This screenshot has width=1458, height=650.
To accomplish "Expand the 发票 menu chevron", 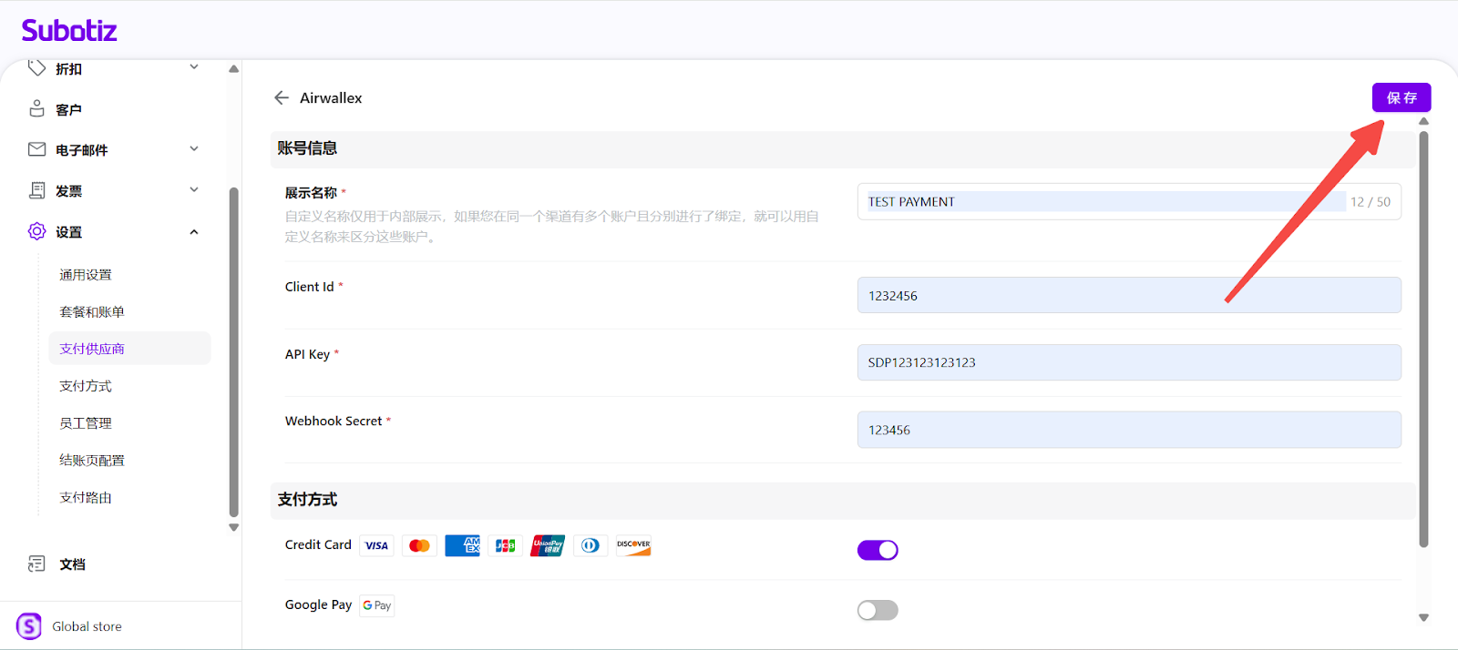I will pos(194,190).
